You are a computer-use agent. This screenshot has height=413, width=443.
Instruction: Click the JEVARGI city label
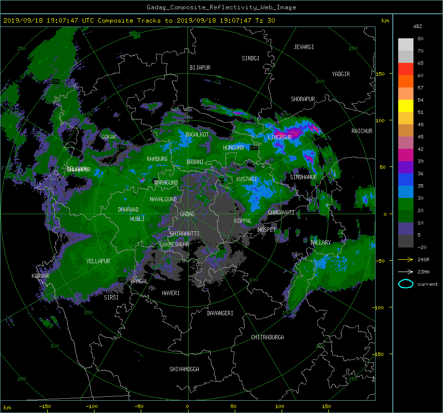pyautogui.click(x=304, y=47)
